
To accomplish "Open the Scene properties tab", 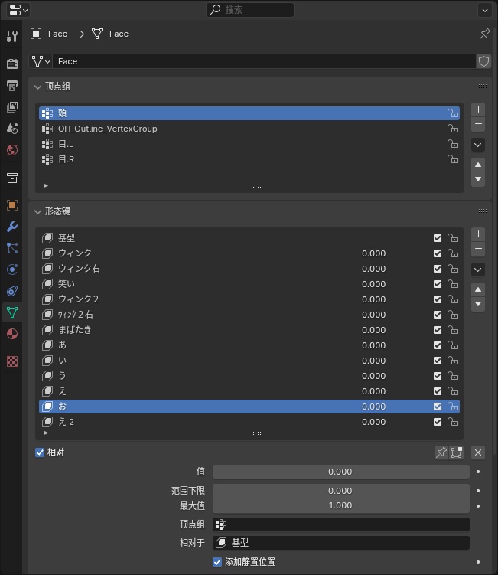I will pyautogui.click(x=12, y=129).
